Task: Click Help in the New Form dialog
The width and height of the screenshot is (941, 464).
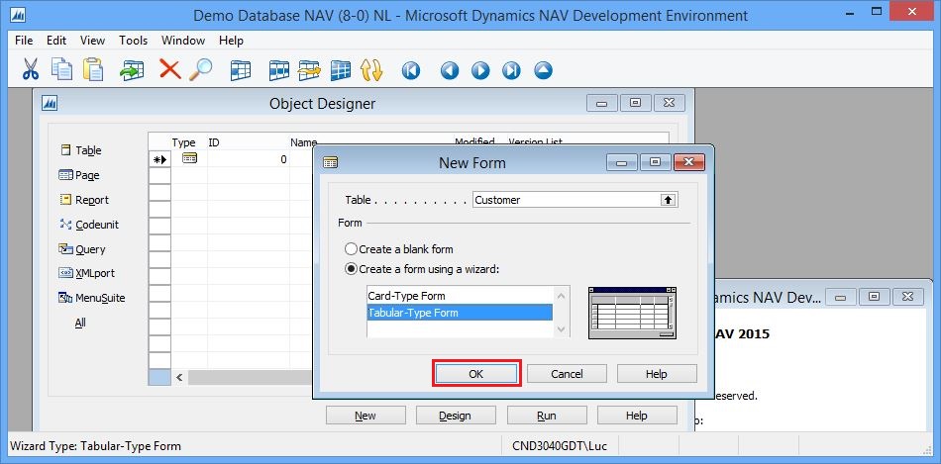Action: [657, 374]
